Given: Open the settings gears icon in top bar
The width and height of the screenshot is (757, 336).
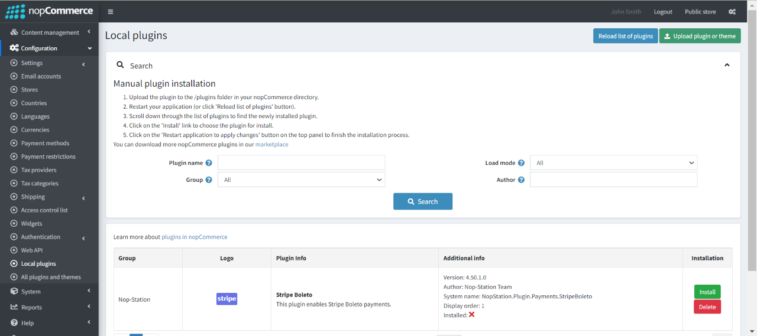Looking at the screenshot, I should pos(732,12).
